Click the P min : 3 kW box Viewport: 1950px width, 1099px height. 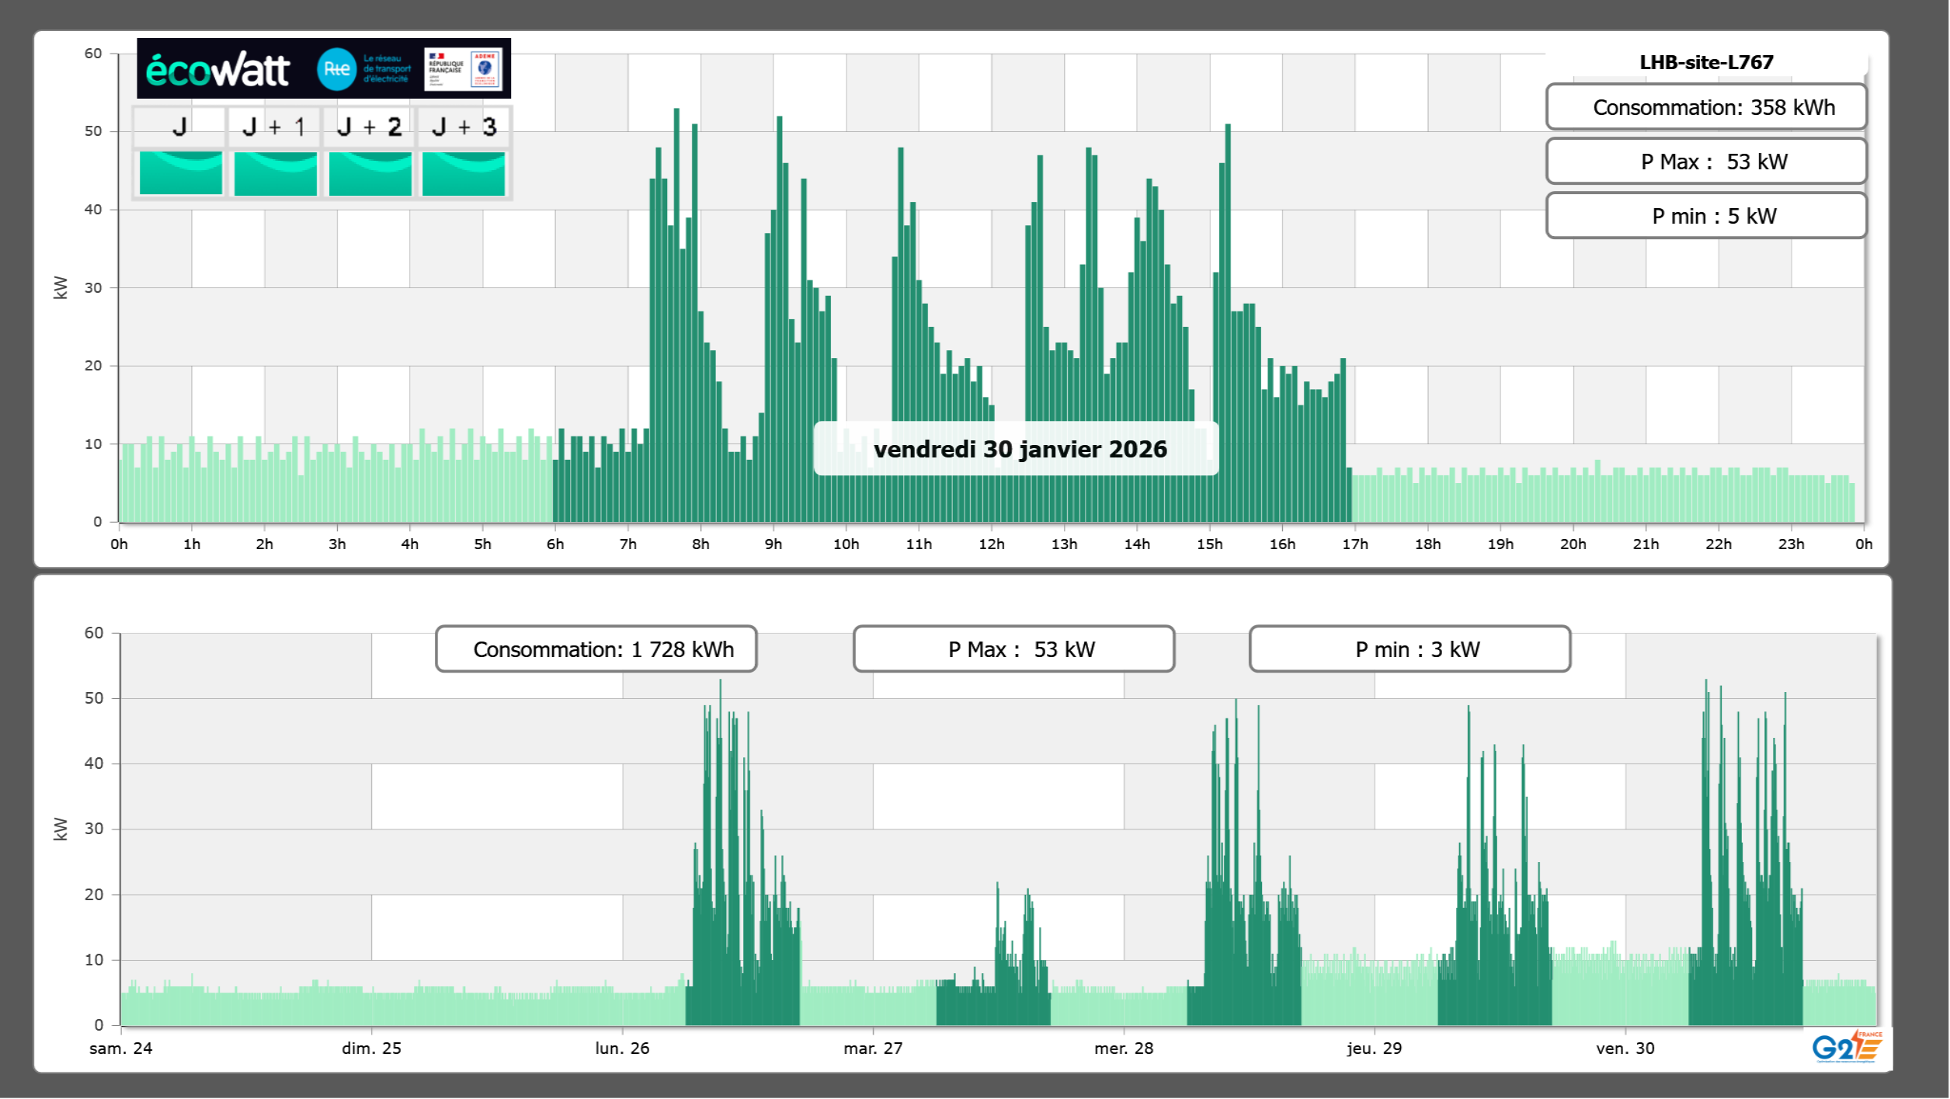(x=1409, y=649)
